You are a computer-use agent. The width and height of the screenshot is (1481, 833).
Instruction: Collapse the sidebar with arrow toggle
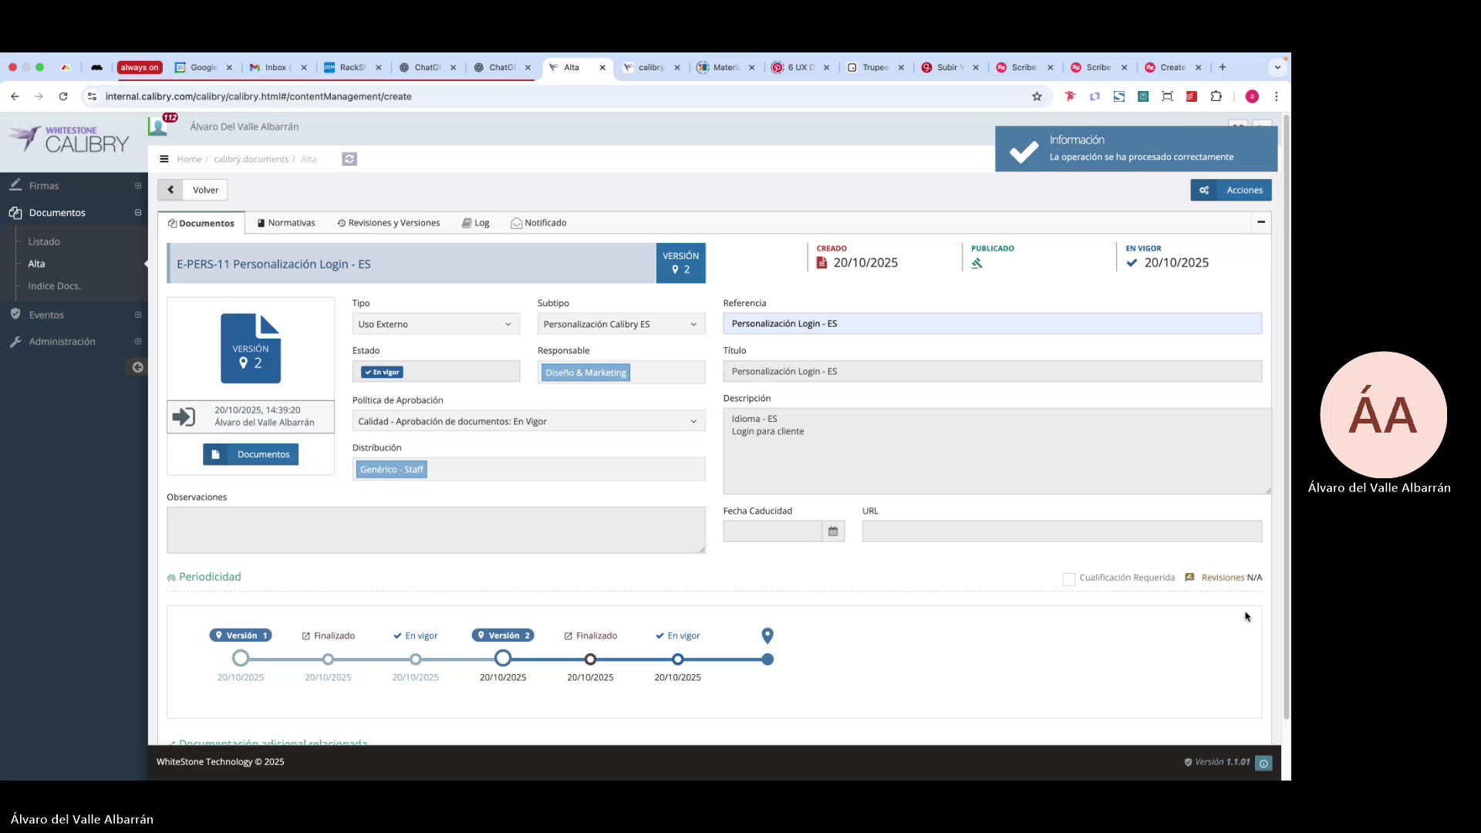(x=137, y=368)
